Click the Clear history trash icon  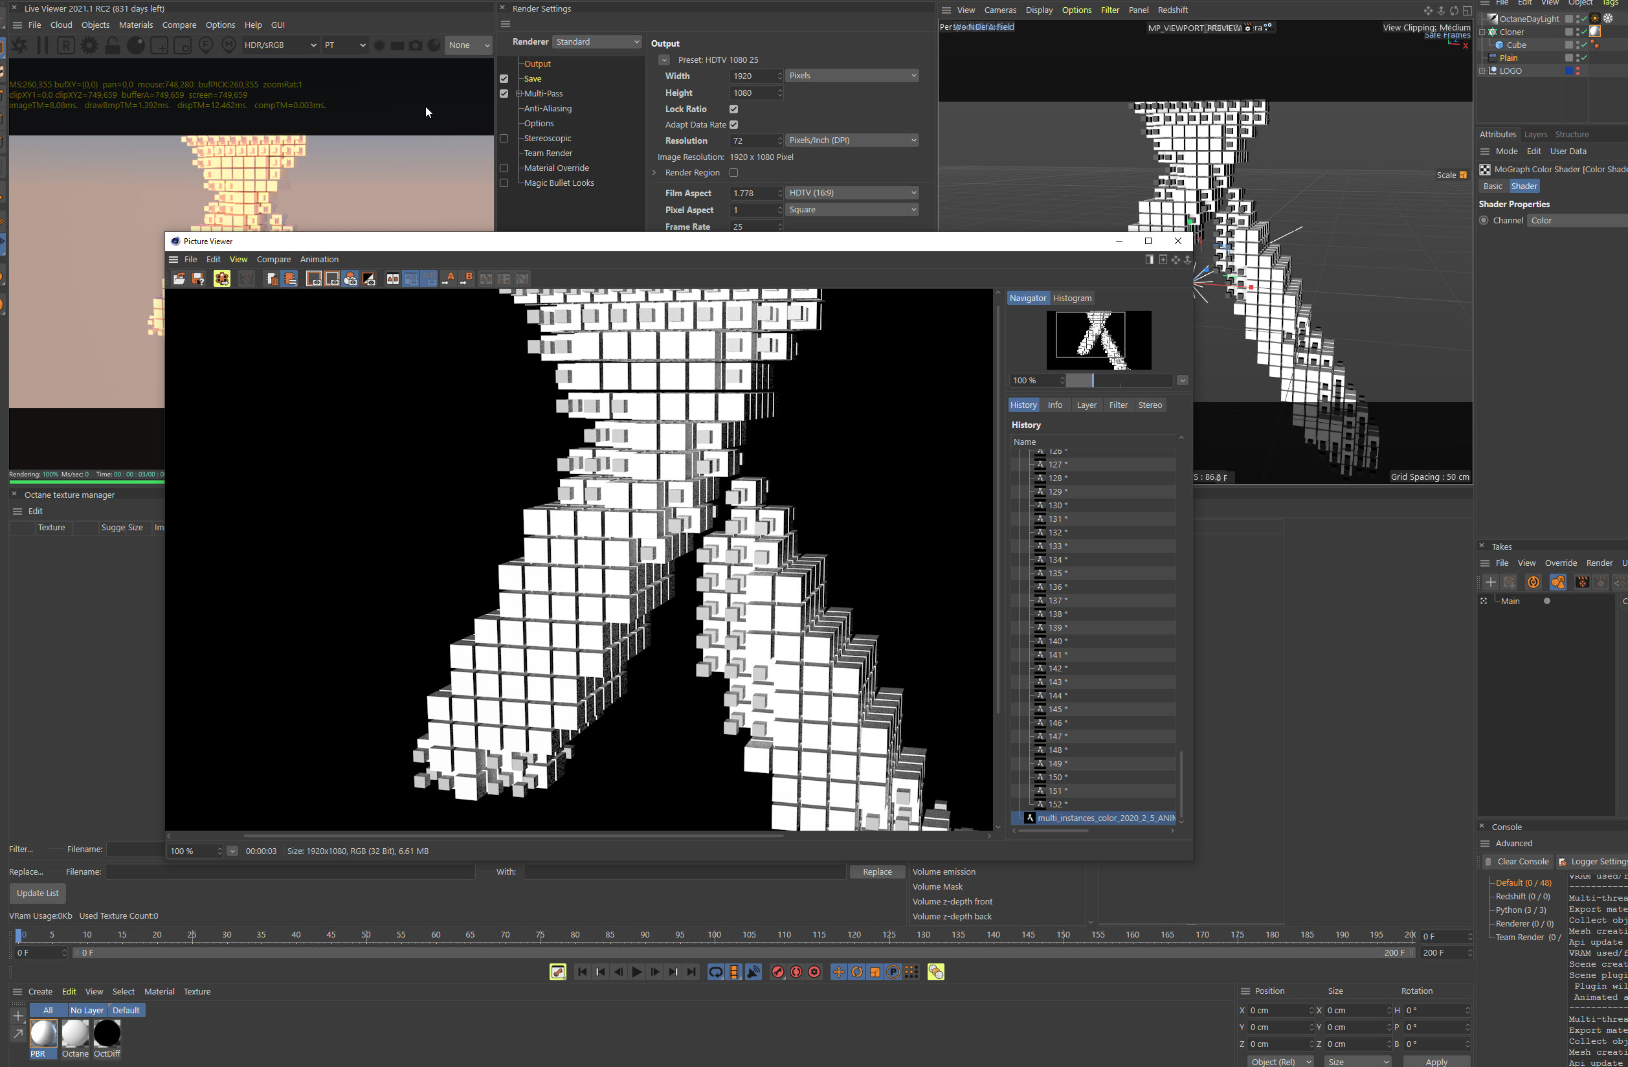[x=272, y=278]
